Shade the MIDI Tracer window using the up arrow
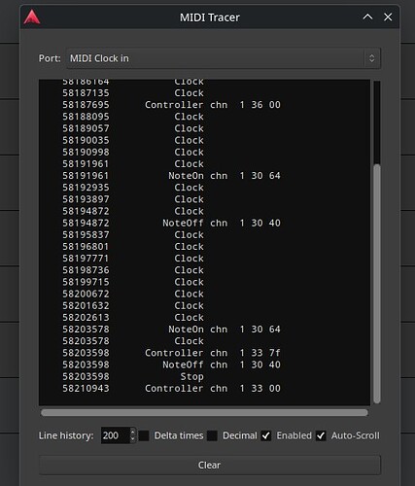The height and width of the screenshot is (486, 415). point(367,17)
